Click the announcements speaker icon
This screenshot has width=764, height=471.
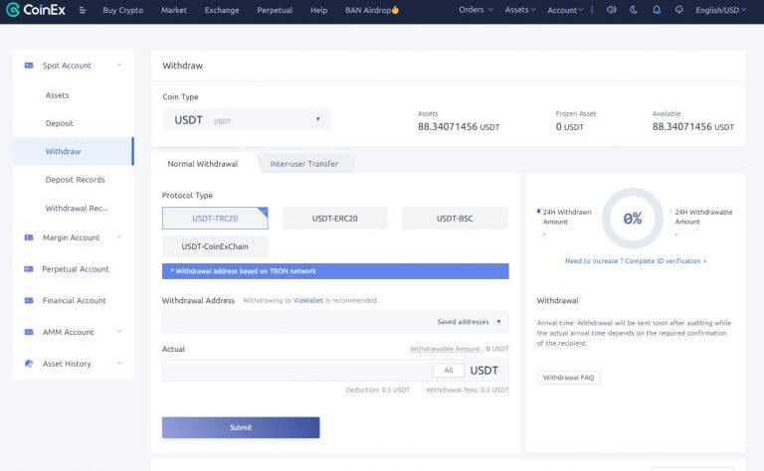point(611,10)
